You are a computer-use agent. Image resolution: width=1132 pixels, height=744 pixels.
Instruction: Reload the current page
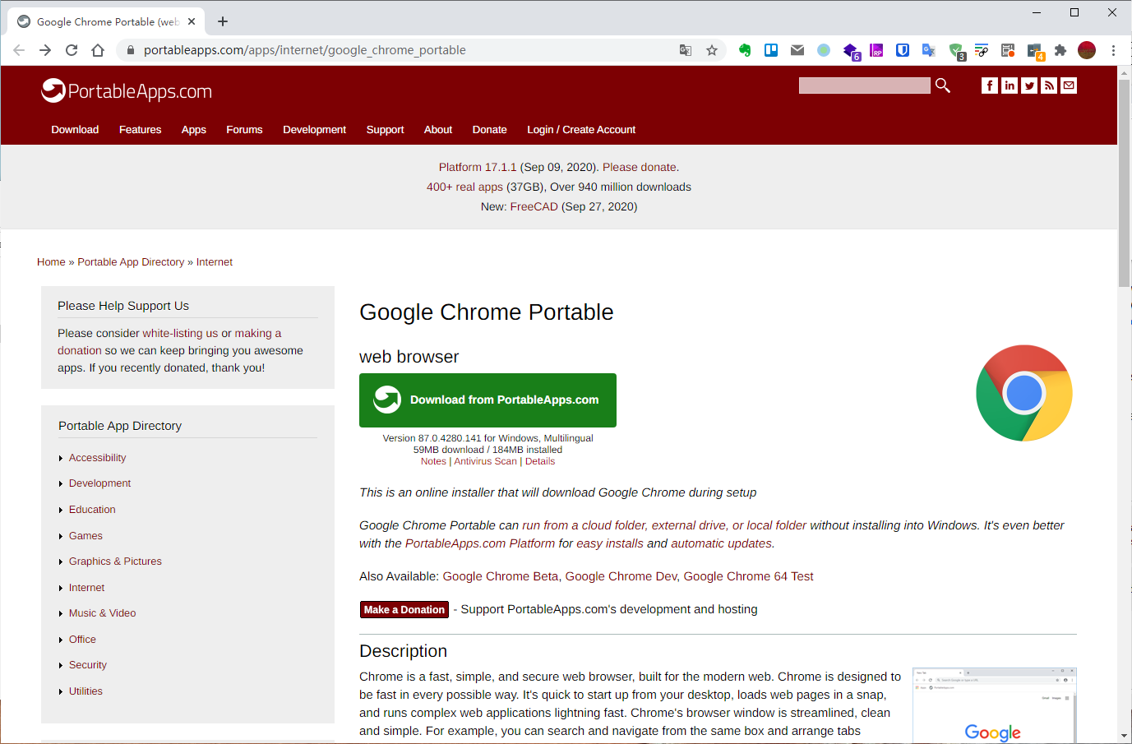[72, 50]
